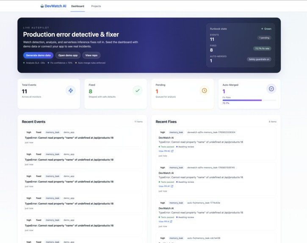The image size is (307, 243).
Task: Click the orange 1 in the Pending card
Action: tap(157, 92)
